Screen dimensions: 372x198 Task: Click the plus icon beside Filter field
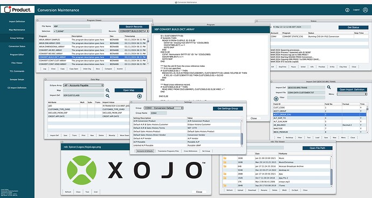[276, 98]
